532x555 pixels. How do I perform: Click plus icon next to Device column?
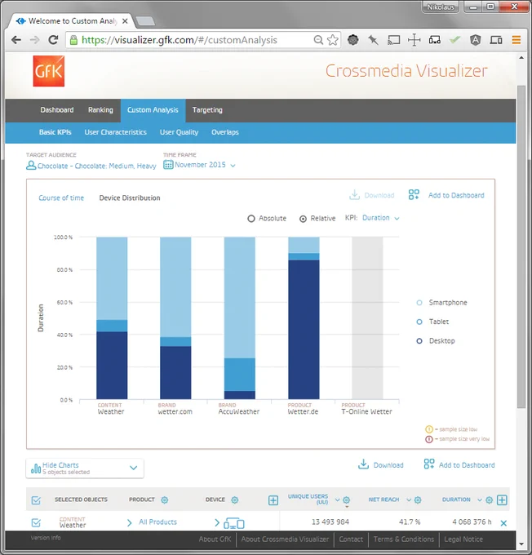273,500
